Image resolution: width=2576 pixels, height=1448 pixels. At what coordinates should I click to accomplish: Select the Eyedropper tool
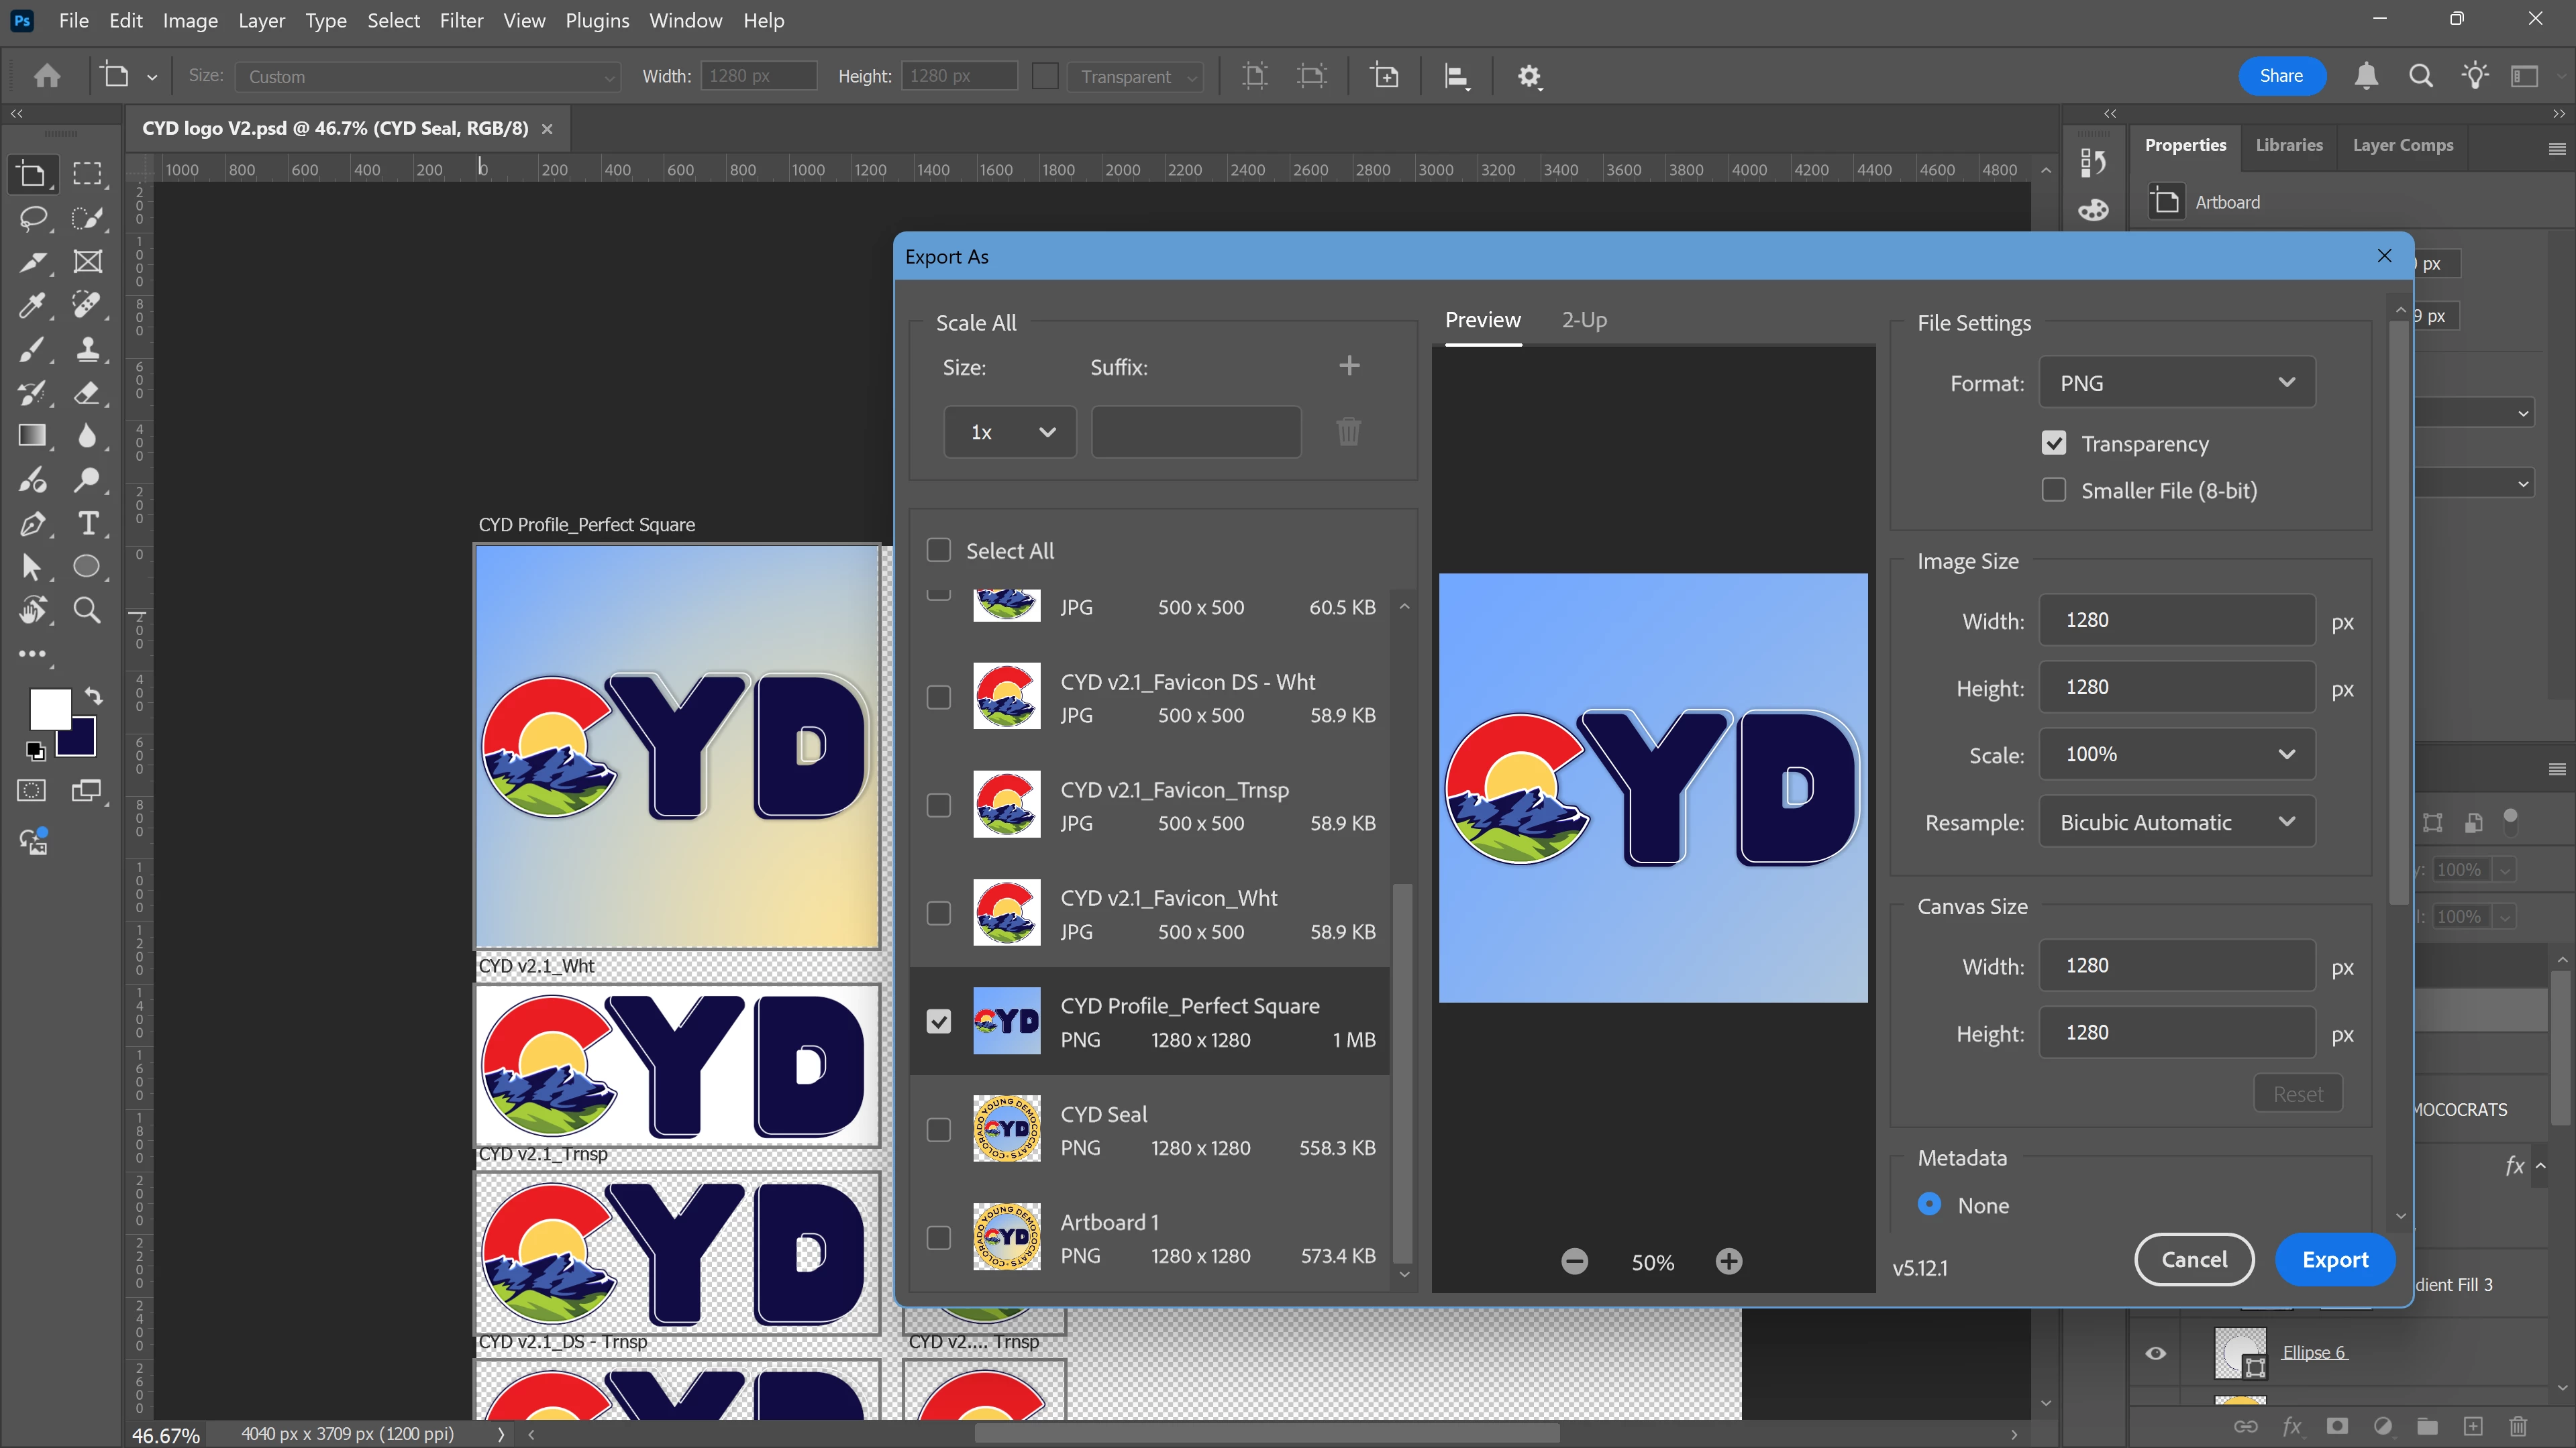(x=32, y=304)
